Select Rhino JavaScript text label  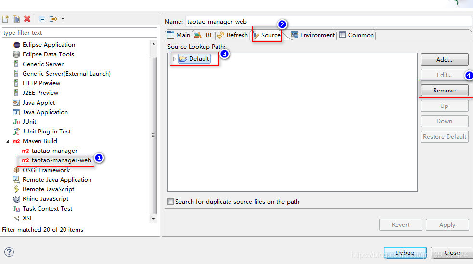(46, 199)
